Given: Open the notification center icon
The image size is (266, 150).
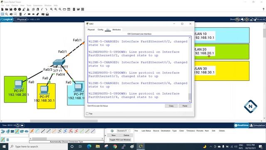Looking at the screenshot, I should coord(261,146).
